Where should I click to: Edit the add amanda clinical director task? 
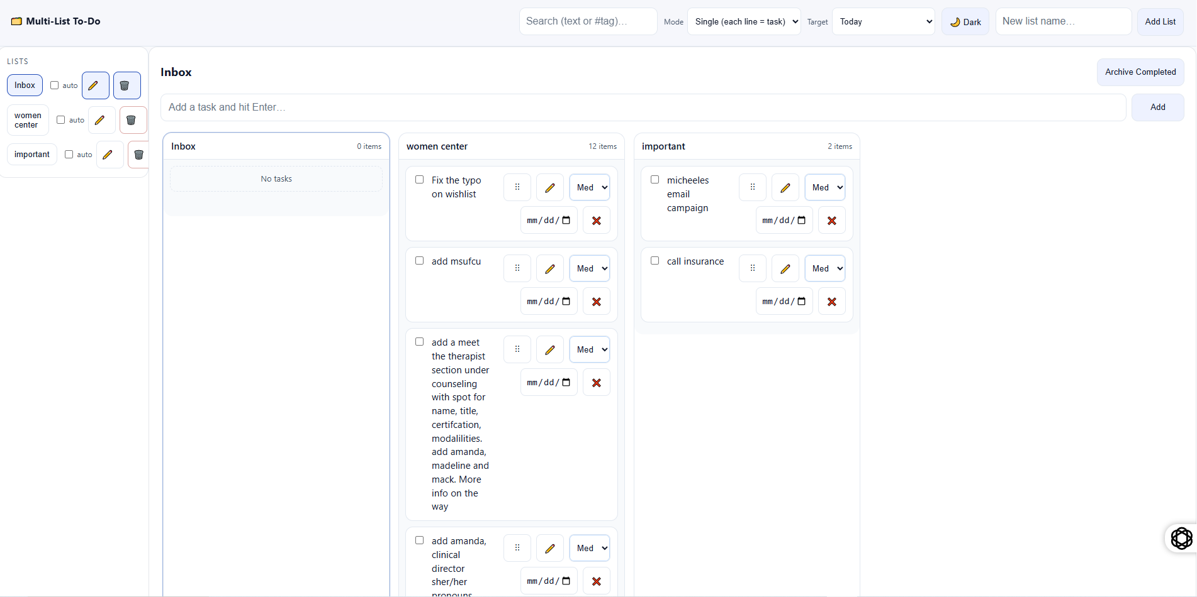tap(550, 548)
